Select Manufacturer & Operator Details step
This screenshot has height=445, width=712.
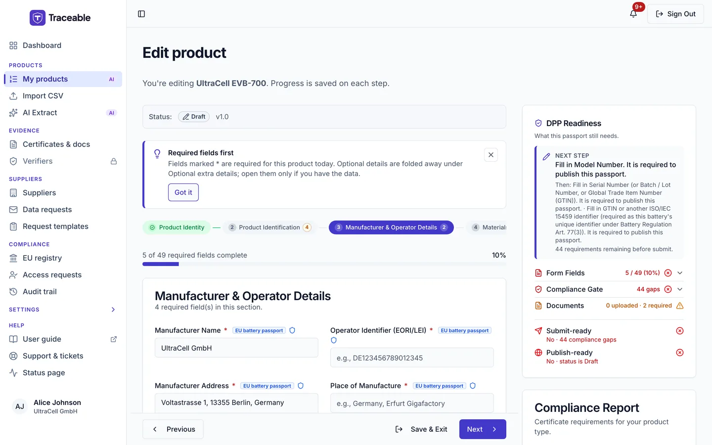click(391, 227)
